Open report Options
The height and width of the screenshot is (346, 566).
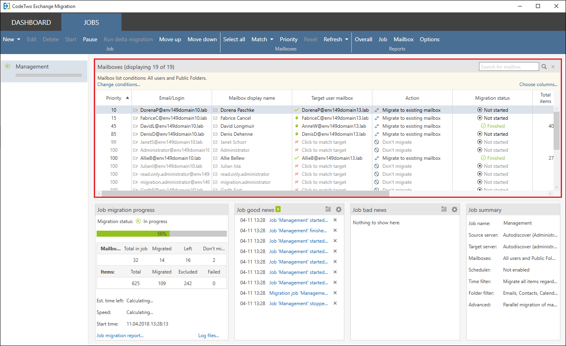click(430, 39)
